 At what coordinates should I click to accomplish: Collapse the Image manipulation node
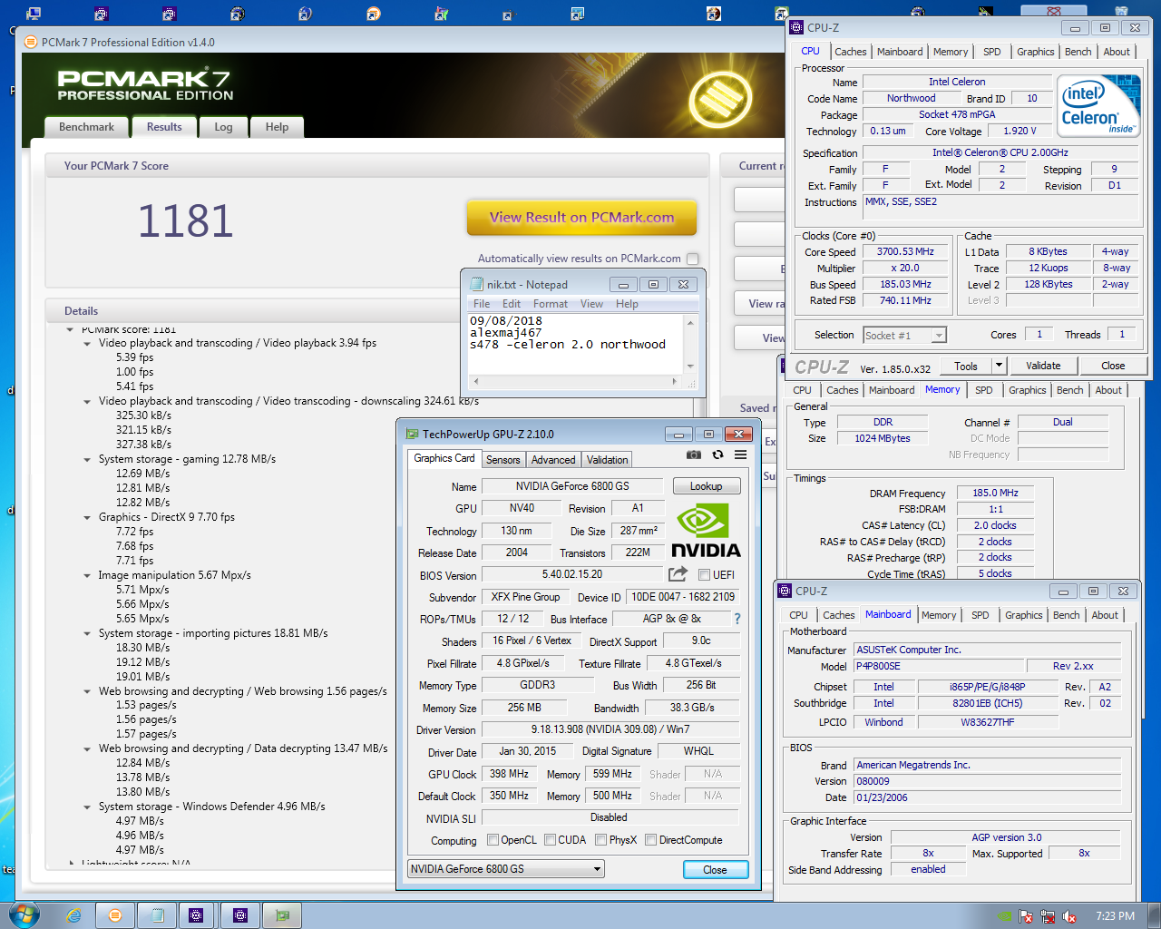(87, 576)
